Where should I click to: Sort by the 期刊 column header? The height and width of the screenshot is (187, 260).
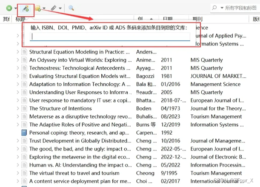tap(197, 19)
